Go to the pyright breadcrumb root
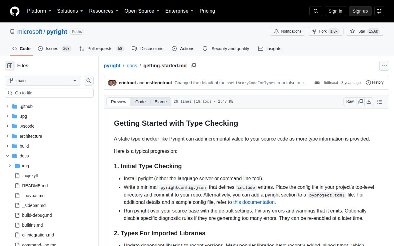 pos(112,66)
